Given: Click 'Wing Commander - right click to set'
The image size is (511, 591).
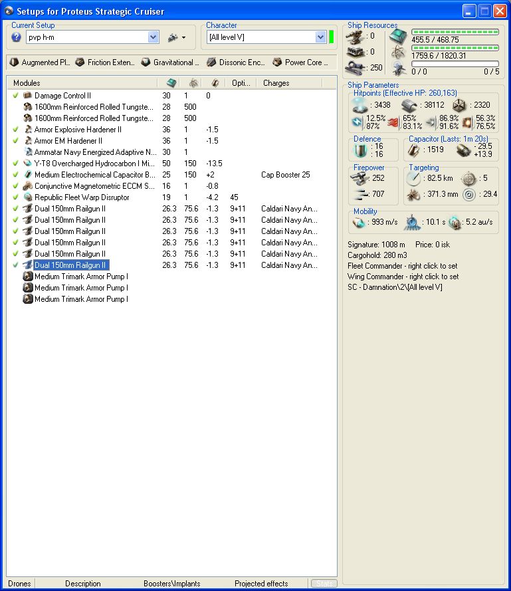Looking at the screenshot, I should coord(403,277).
